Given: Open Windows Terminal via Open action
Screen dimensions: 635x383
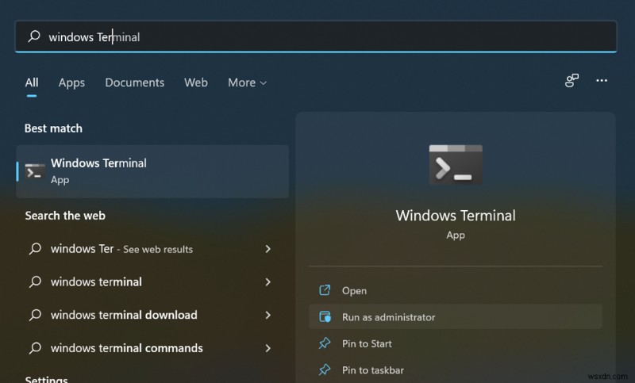Looking at the screenshot, I should coord(456,290).
